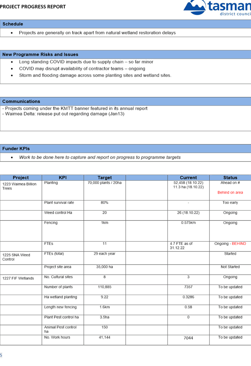Screen dimensions: 251x366
Task: Click the 'Waimea Delta' release line
Action: 63,114
